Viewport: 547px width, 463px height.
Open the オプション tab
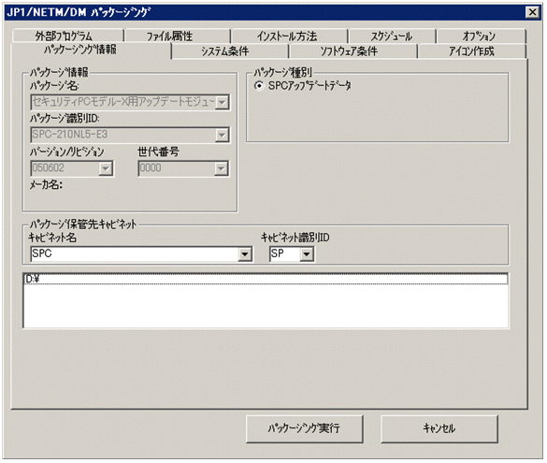click(x=481, y=36)
